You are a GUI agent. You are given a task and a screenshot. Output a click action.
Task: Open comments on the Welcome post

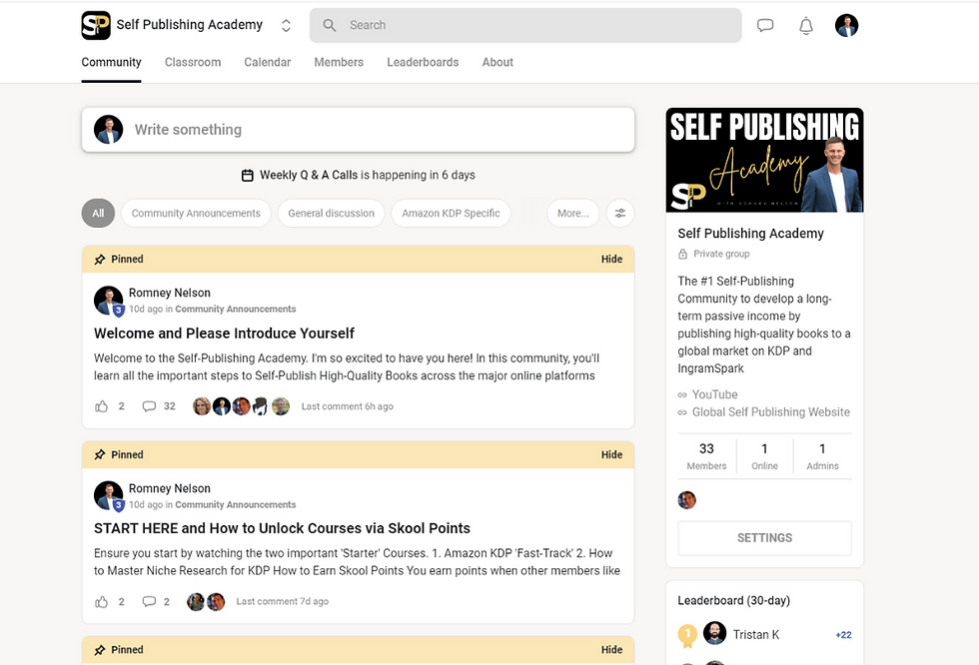tap(149, 406)
